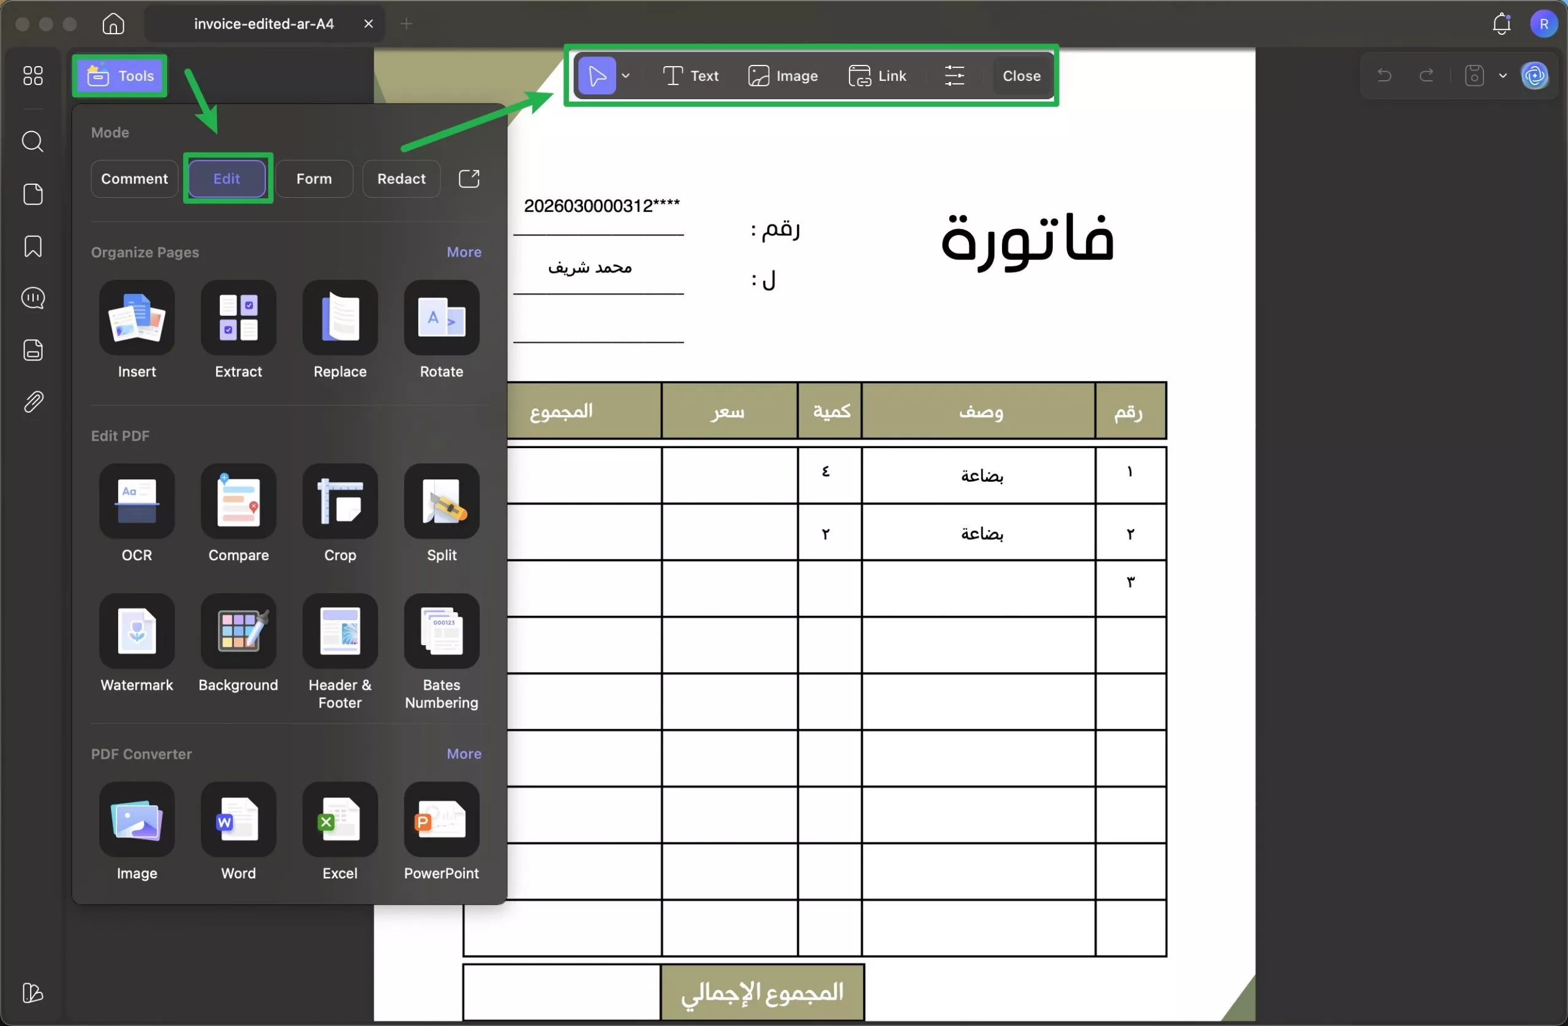Screen dimensions: 1568x1026
Task: Open the AI assistant
Action: click(1536, 75)
